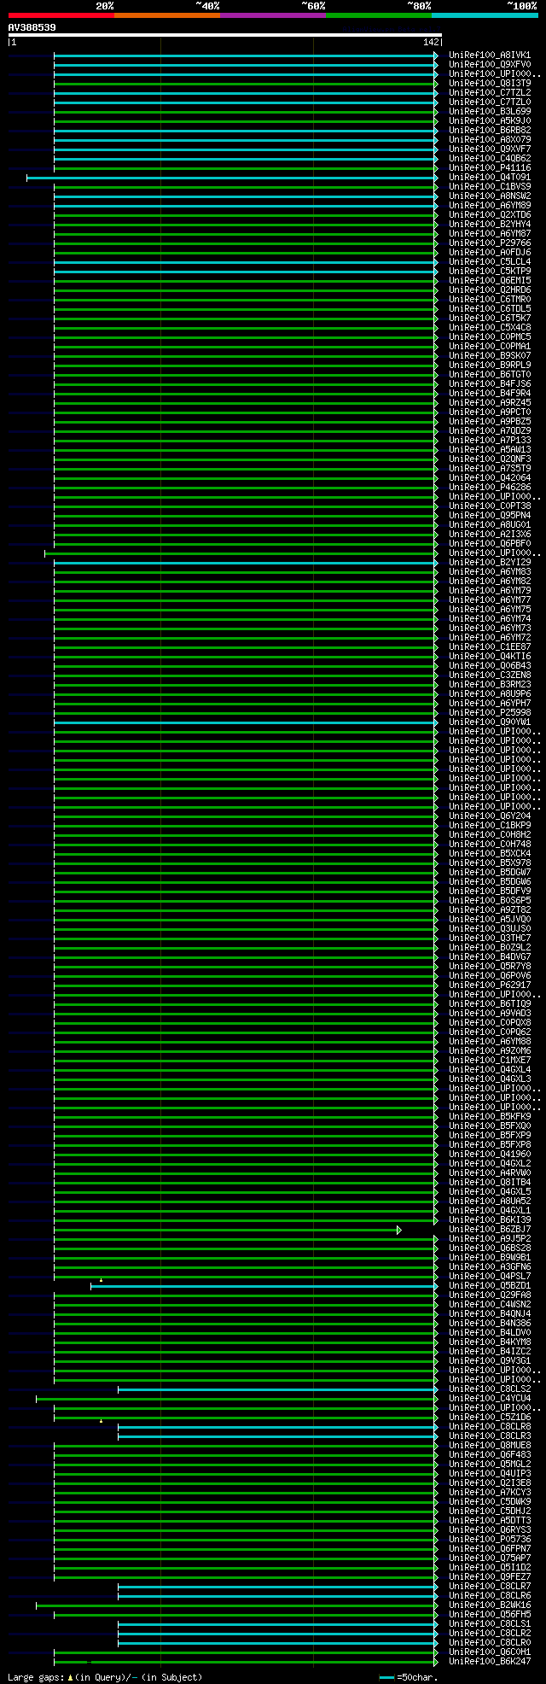Click the UniRef100_P29766 label
546x1684 pixels.
point(490,243)
